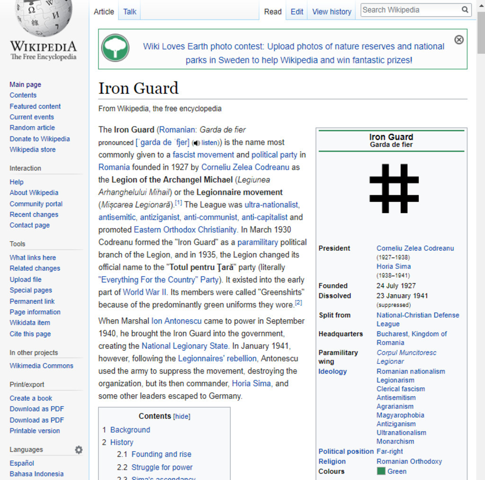
Task: Click the green tree contest icon
Action: tap(115, 48)
